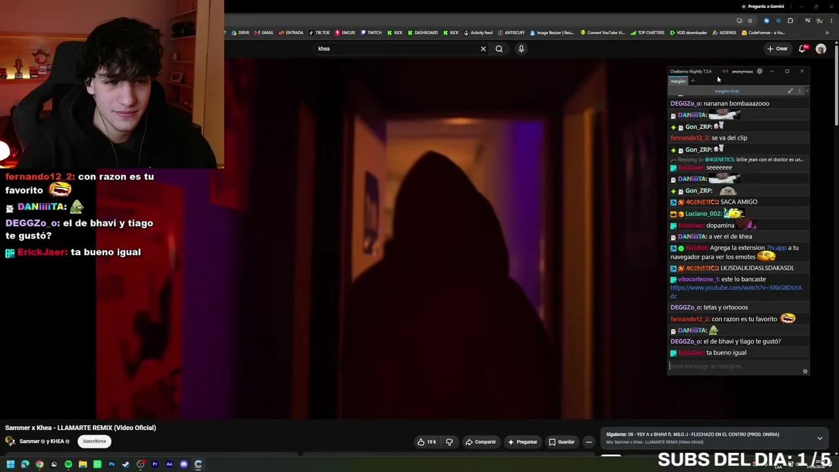Open Spotify from the taskbar

point(68,465)
